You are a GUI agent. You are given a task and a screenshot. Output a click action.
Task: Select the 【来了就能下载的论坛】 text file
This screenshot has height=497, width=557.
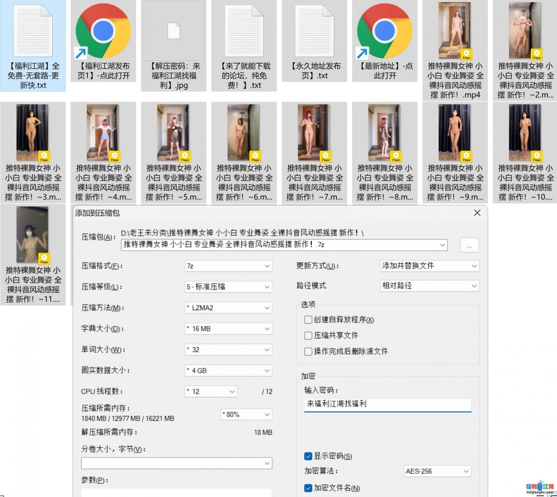244,31
